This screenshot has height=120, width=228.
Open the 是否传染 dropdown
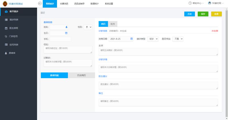pos(178,39)
